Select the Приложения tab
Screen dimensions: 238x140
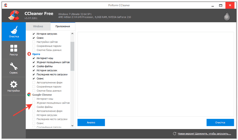pyautogui.click(x=63, y=26)
